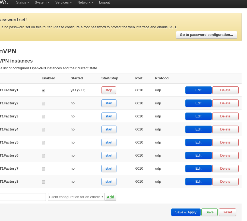Tick Enabled checkbox for T1Factory3
This screenshot has height=221, width=247.
click(43, 117)
